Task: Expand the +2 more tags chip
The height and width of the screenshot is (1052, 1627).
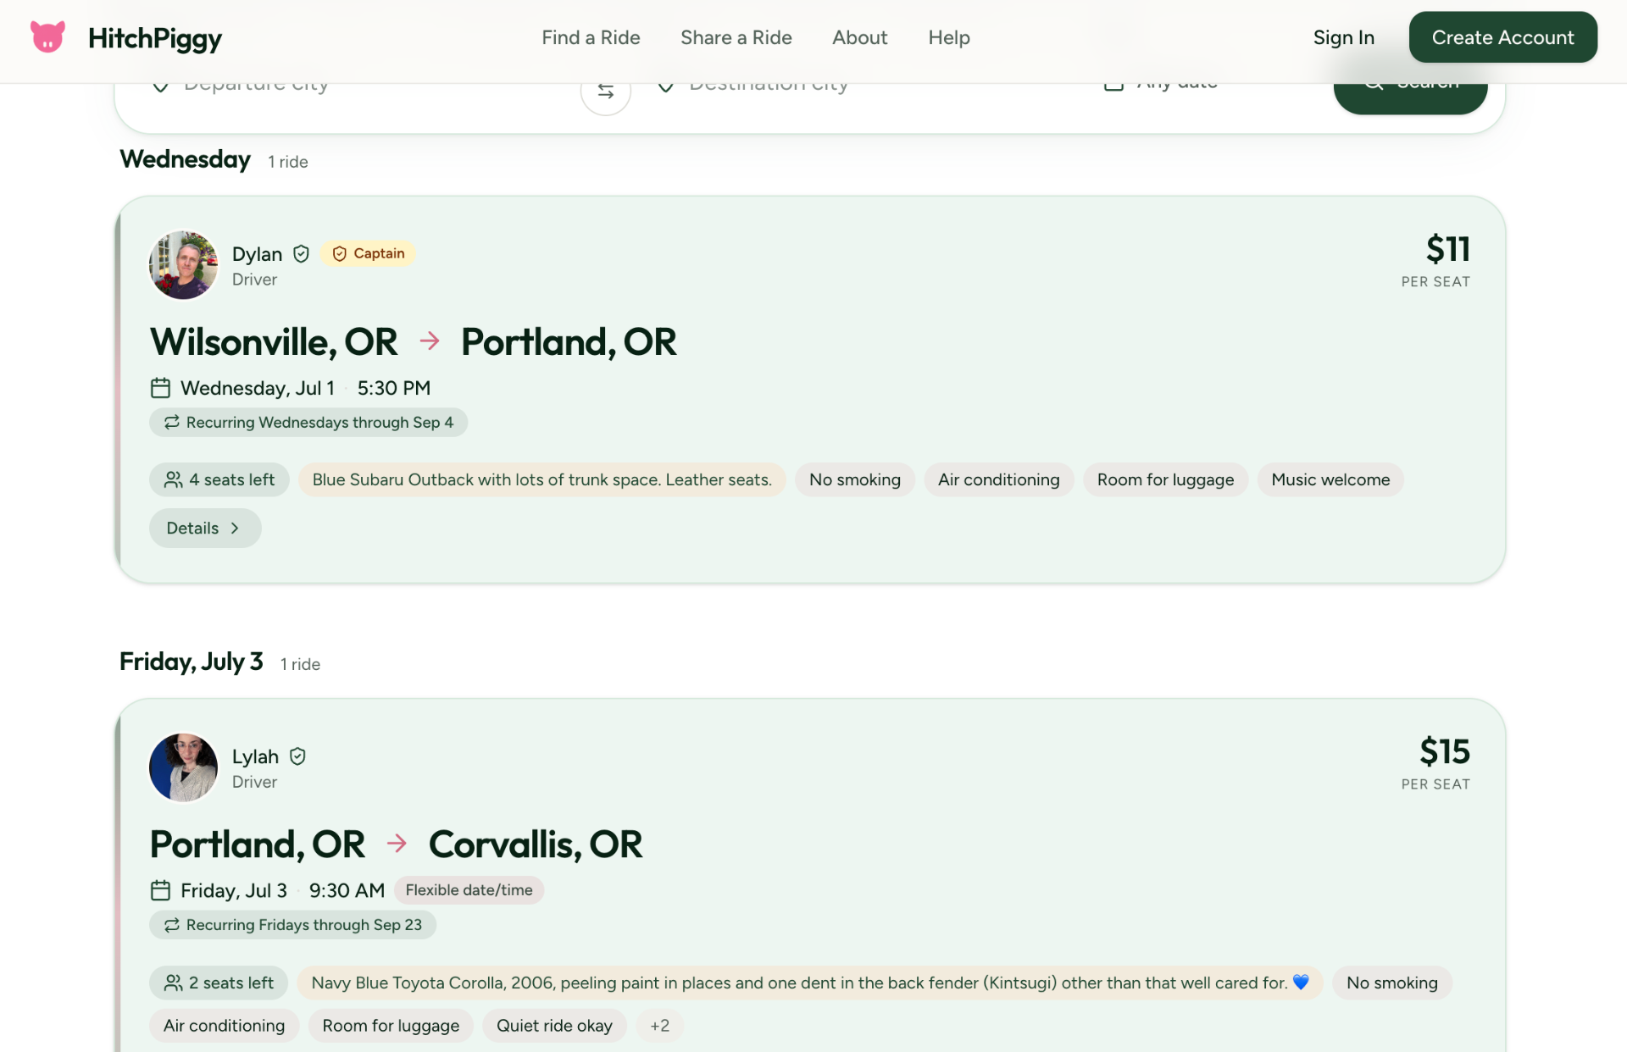Action: click(659, 1026)
